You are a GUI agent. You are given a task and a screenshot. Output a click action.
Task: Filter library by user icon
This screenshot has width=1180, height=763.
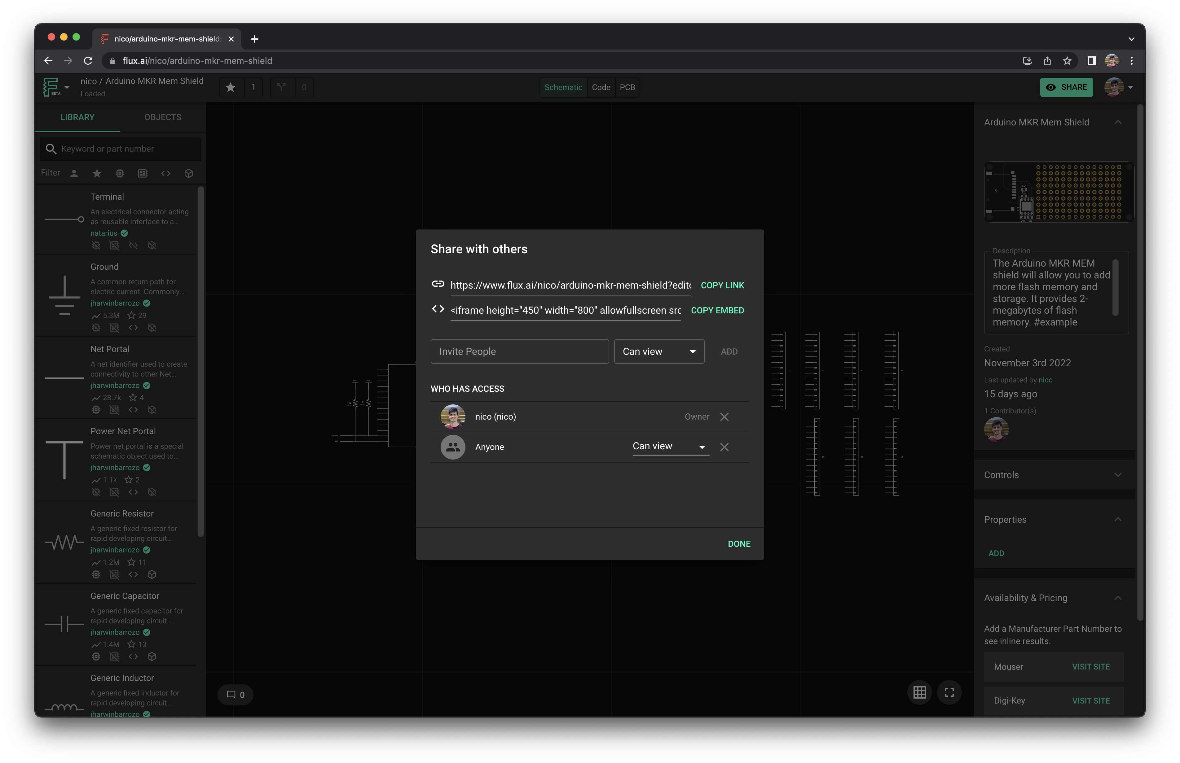pyautogui.click(x=74, y=173)
